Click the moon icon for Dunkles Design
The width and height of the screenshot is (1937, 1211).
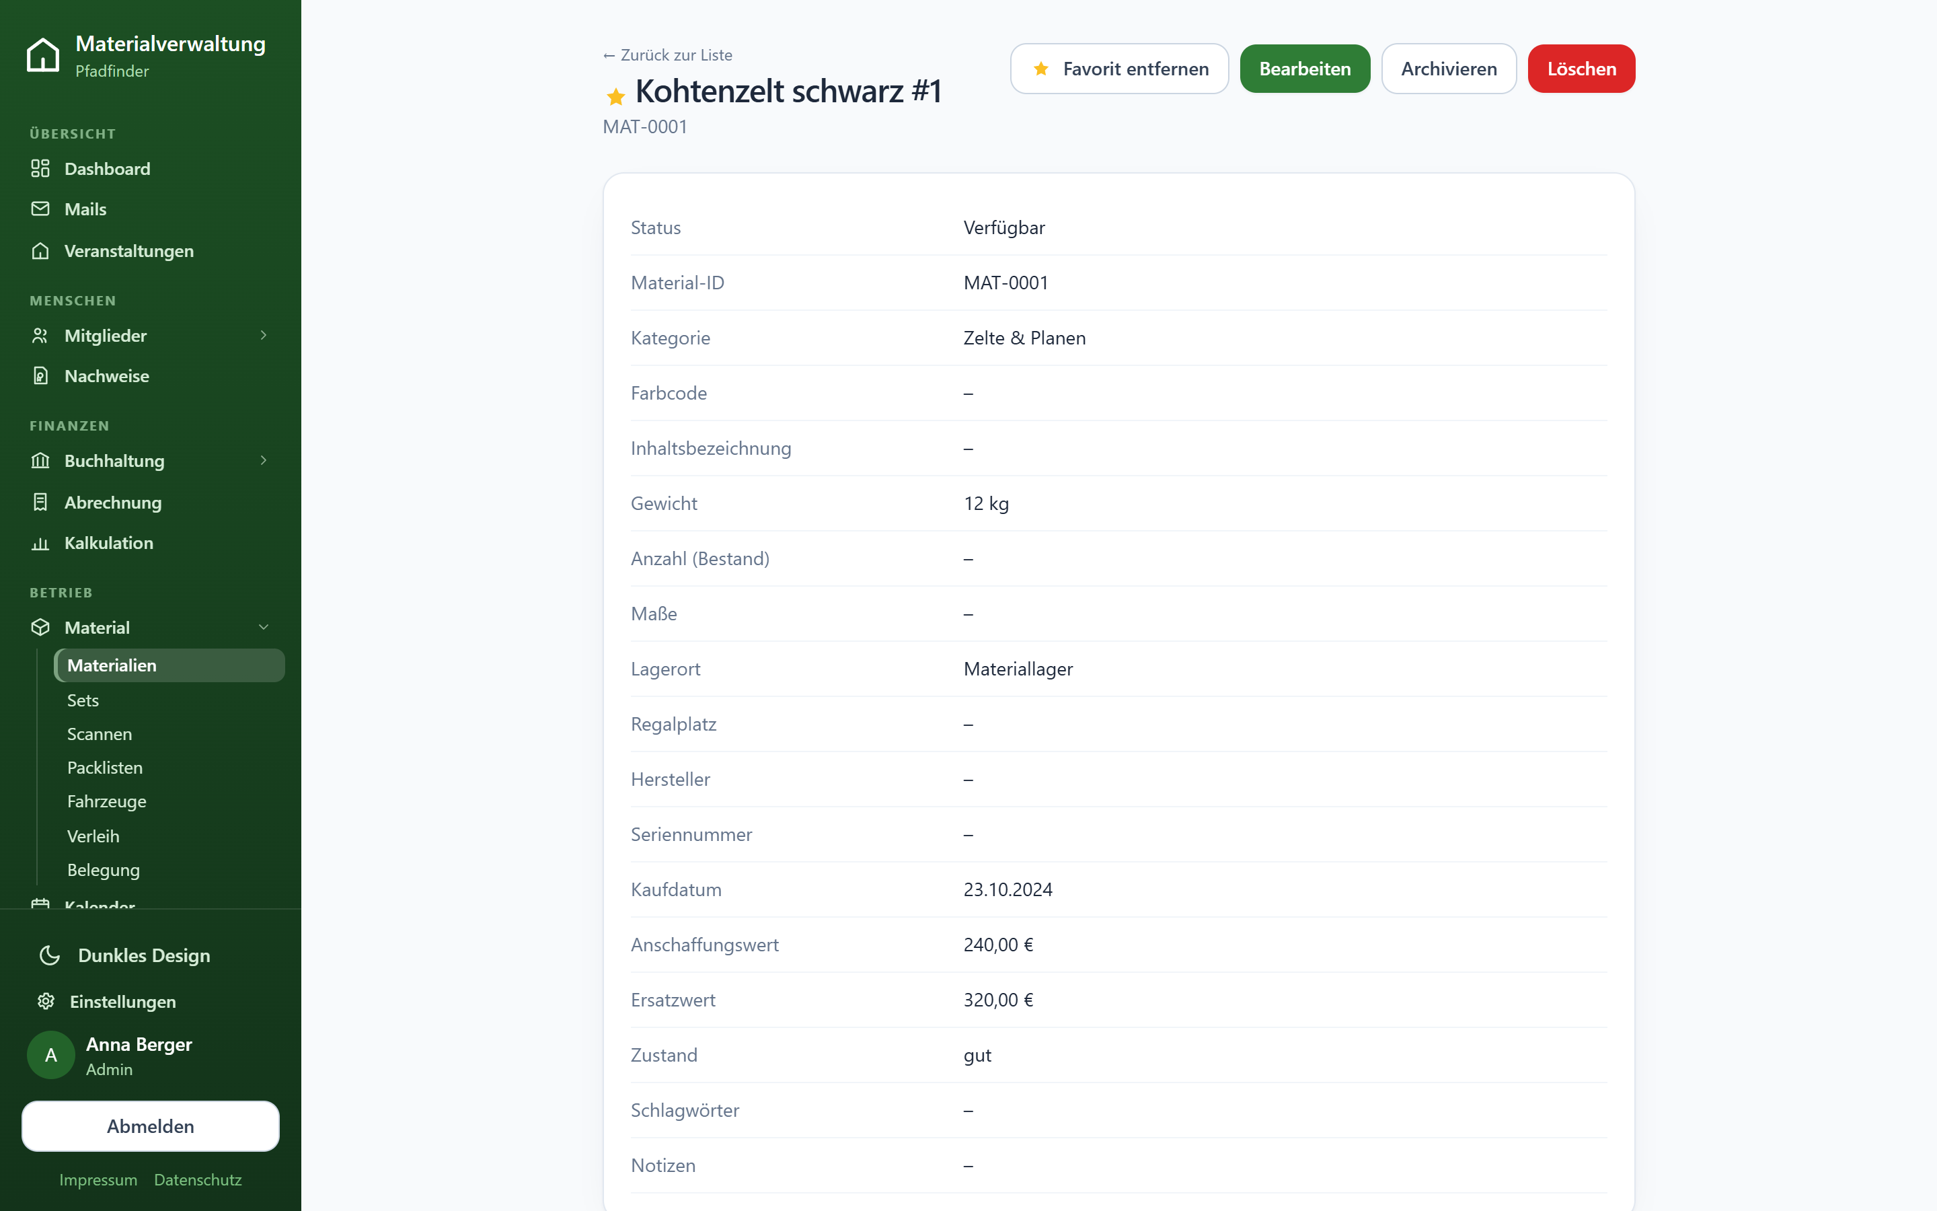(x=50, y=955)
